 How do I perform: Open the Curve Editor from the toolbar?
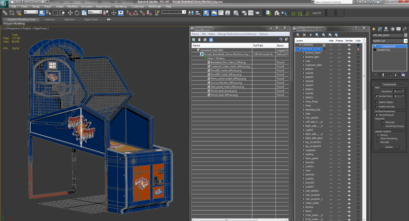pos(221,13)
